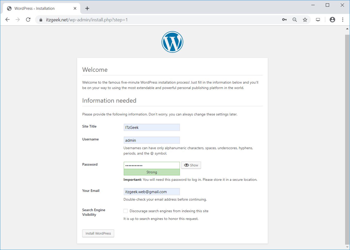Click the Your Email input field

pos(152,192)
